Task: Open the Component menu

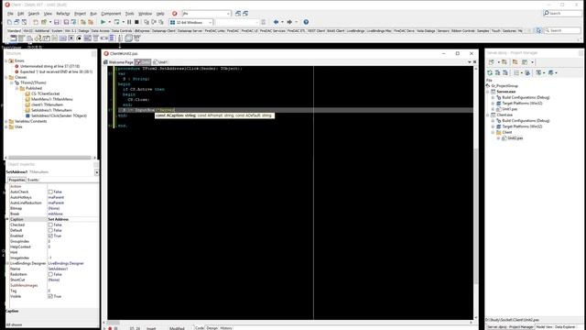Action: pyautogui.click(x=111, y=14)
